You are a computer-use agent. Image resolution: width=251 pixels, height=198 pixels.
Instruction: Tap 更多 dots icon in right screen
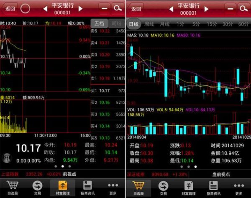[x=238, y=187]
